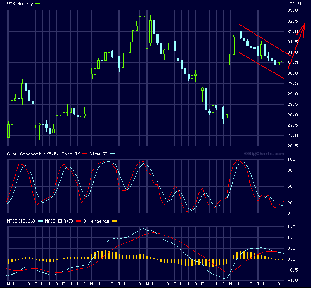Click the red Fast %K legend swatch
311x288 pixels.
(85, 154)
